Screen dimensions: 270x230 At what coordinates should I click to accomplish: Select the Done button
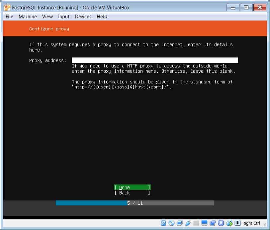coord(132,187)
